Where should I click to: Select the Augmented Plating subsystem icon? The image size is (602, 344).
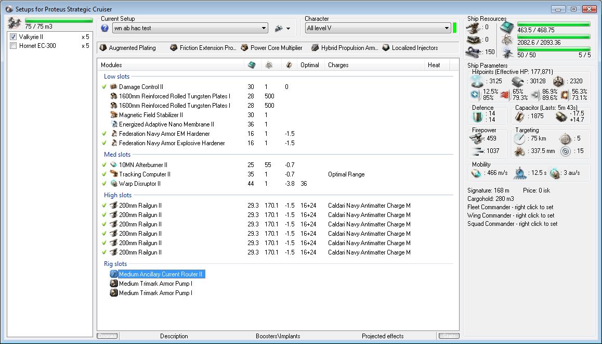pos(103,48)
